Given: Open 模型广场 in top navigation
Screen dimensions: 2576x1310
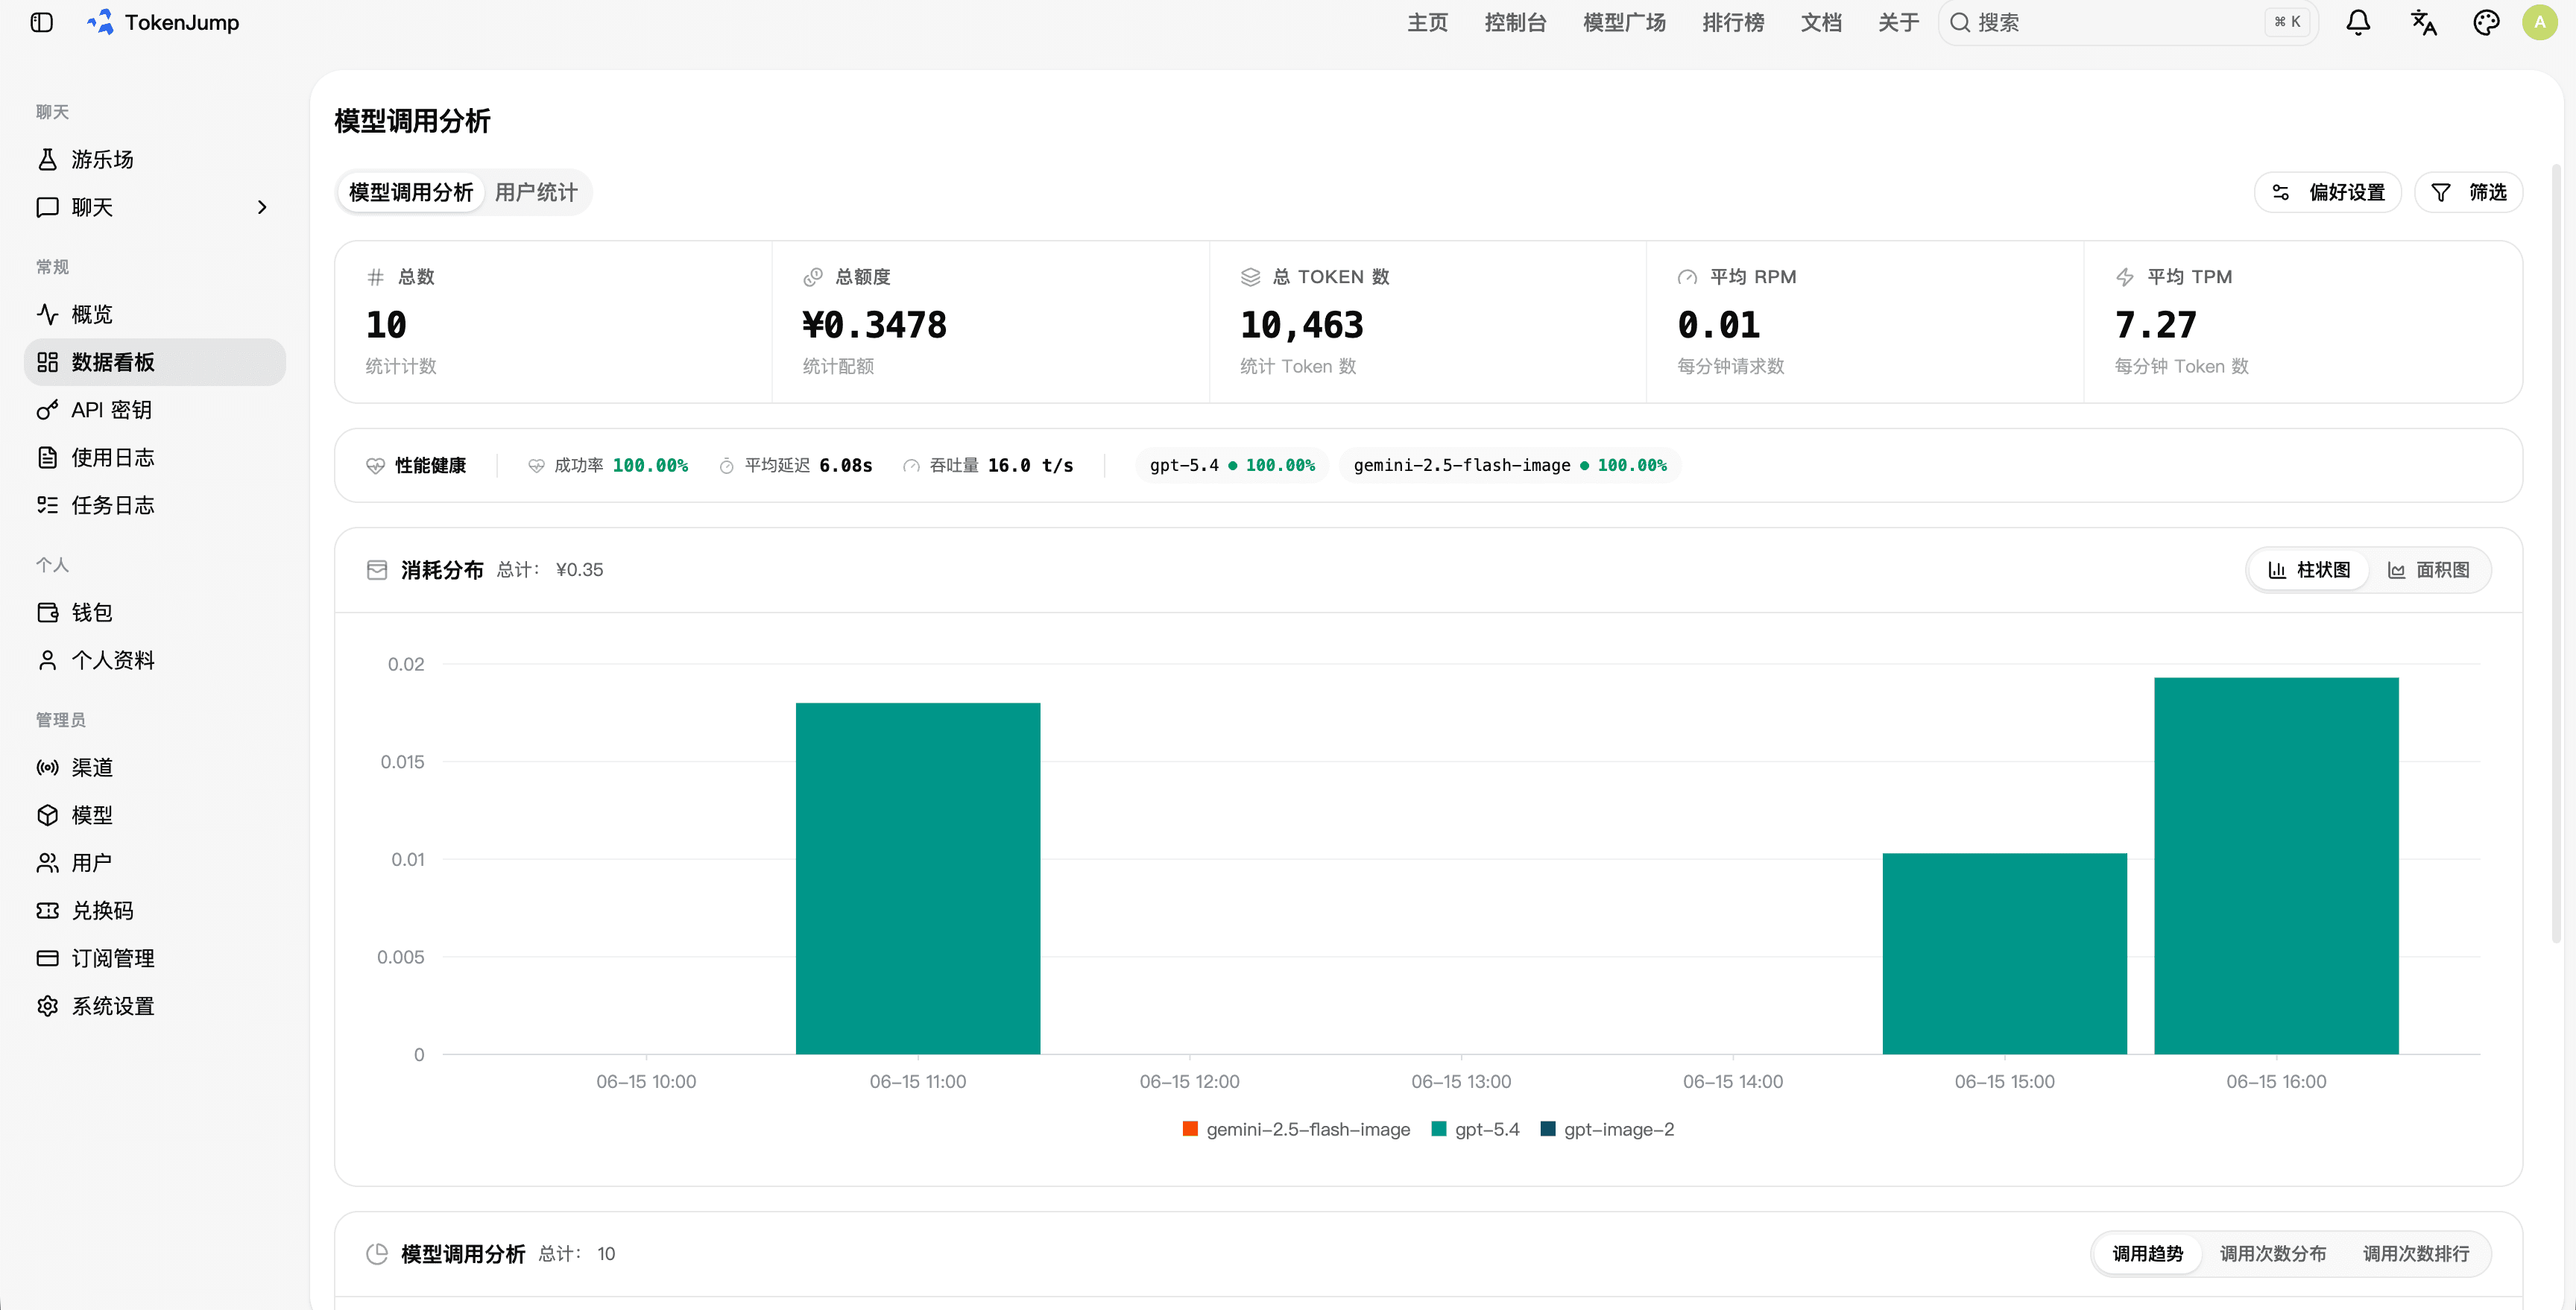Looking at the screenshot, I should point(1624,22).
